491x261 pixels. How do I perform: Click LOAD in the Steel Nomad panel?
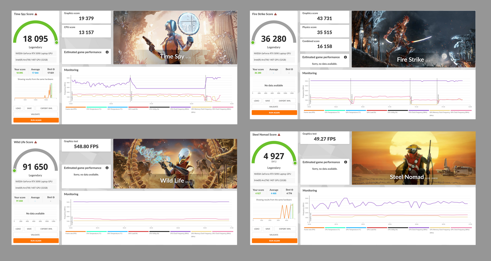[x=257, y=229]
